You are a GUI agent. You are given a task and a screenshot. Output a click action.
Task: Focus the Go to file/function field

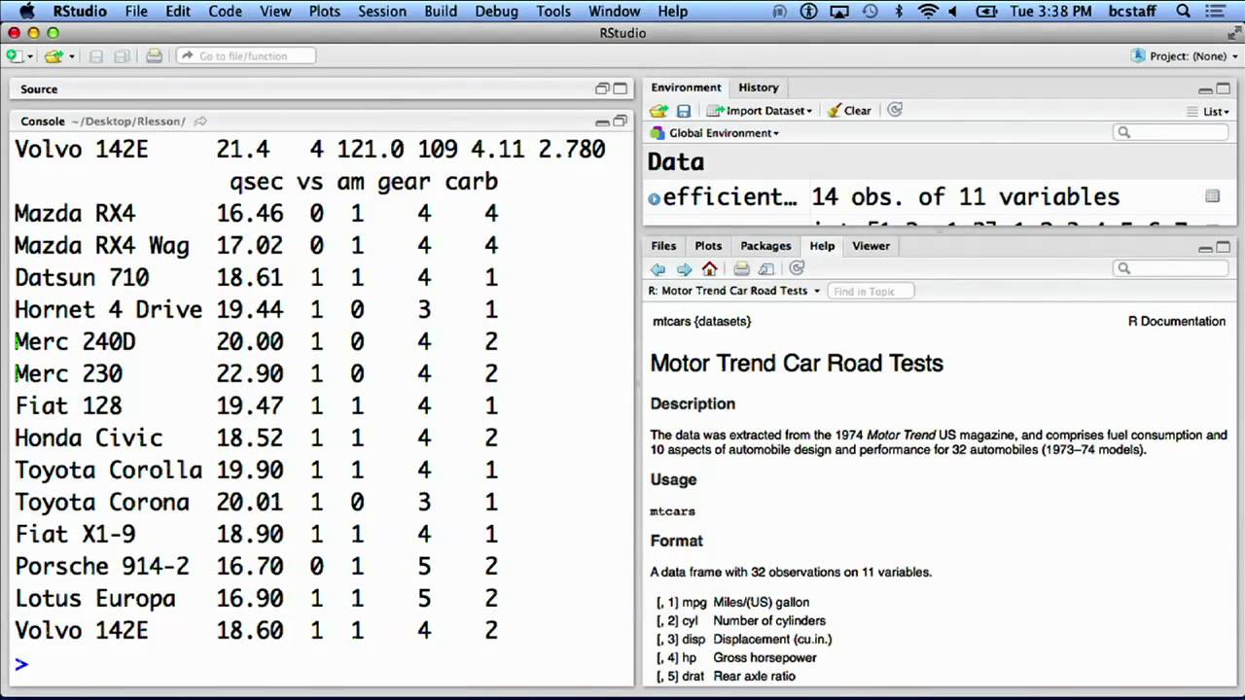pyautogui.click(x=246, y=56)
